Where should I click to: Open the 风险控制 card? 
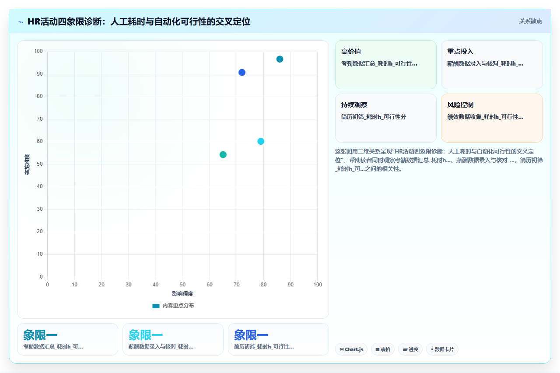(x=492, y=118)
